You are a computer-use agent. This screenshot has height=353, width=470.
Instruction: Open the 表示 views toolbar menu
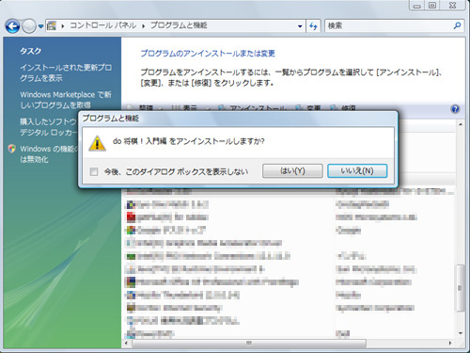(x=190, y=108)
